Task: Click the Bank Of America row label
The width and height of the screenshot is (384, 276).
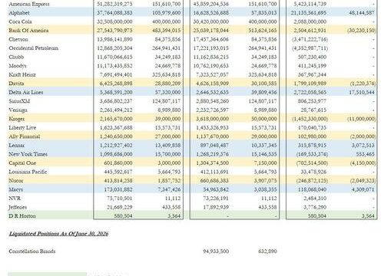Action: (x=28, y=31)
